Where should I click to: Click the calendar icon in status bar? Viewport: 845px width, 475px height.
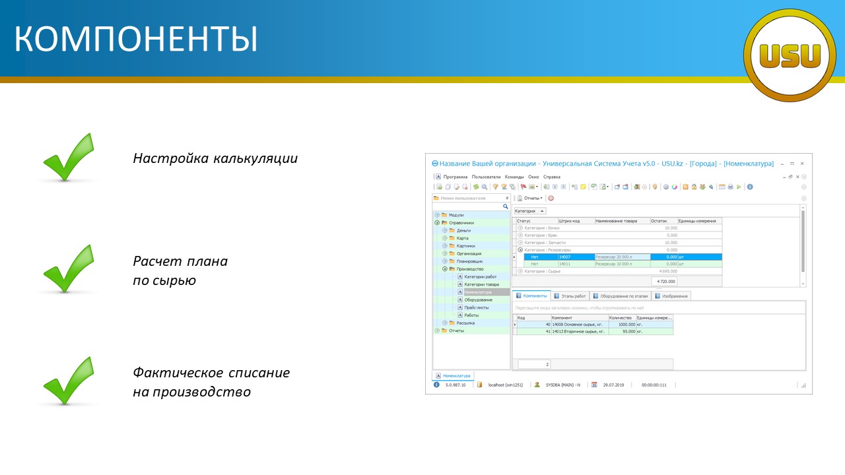594,384
